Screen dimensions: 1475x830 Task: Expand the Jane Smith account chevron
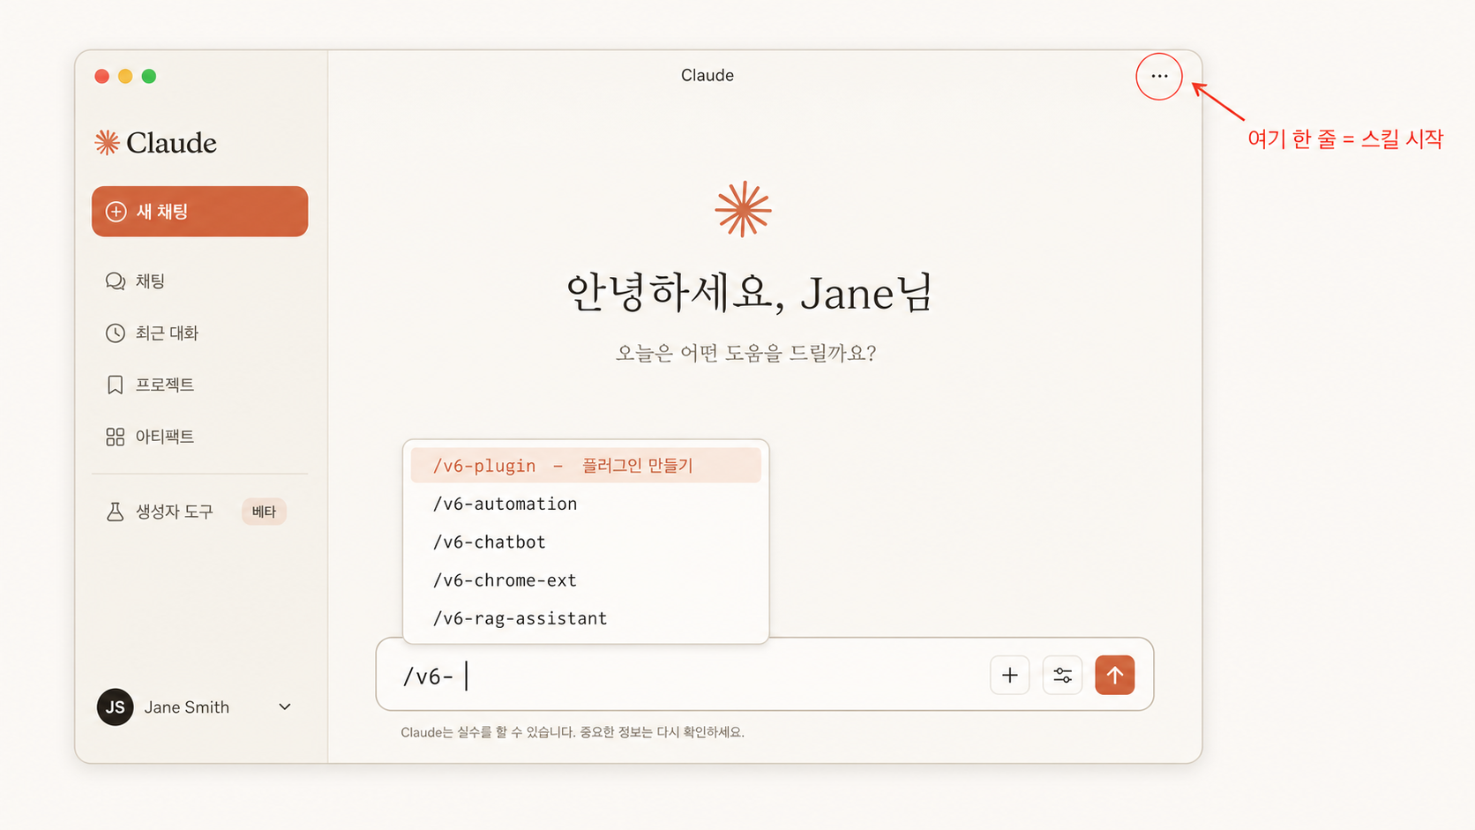pyautogui.click(x=285, y=707)
